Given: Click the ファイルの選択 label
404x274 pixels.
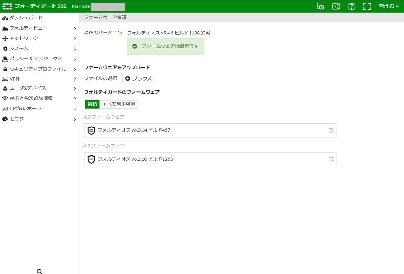Looking at the screenshot, I should [x=100, y=78].
